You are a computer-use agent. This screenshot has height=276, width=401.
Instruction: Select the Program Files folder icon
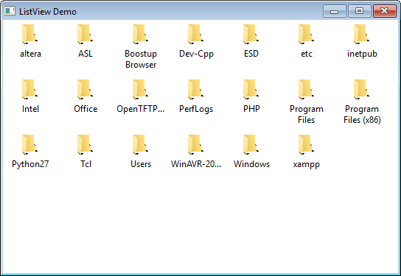(306, 89)
